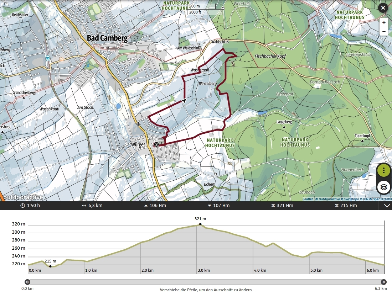Expand the tour stats bar chevron
This screenshot has width=392, height=292.
[387, 206]
